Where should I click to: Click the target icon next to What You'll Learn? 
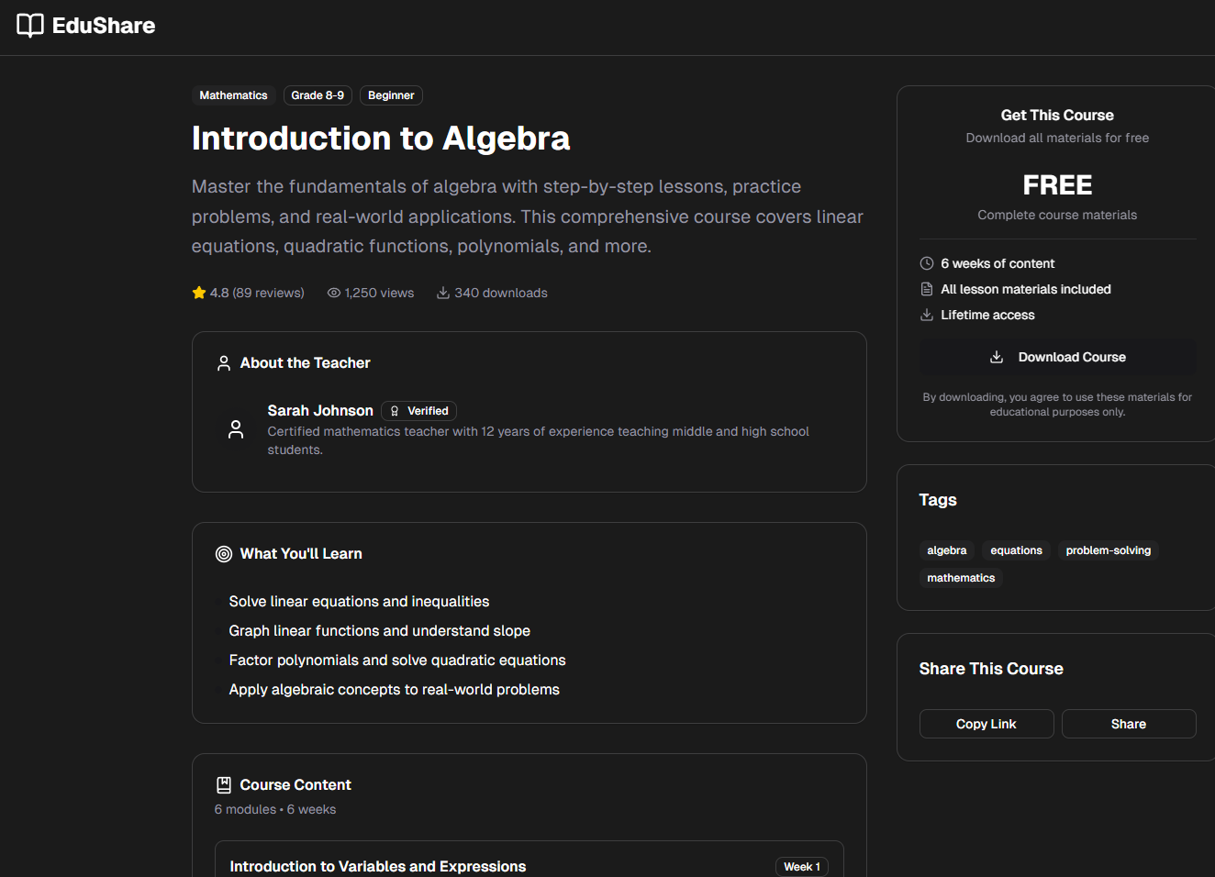point(224,554)
